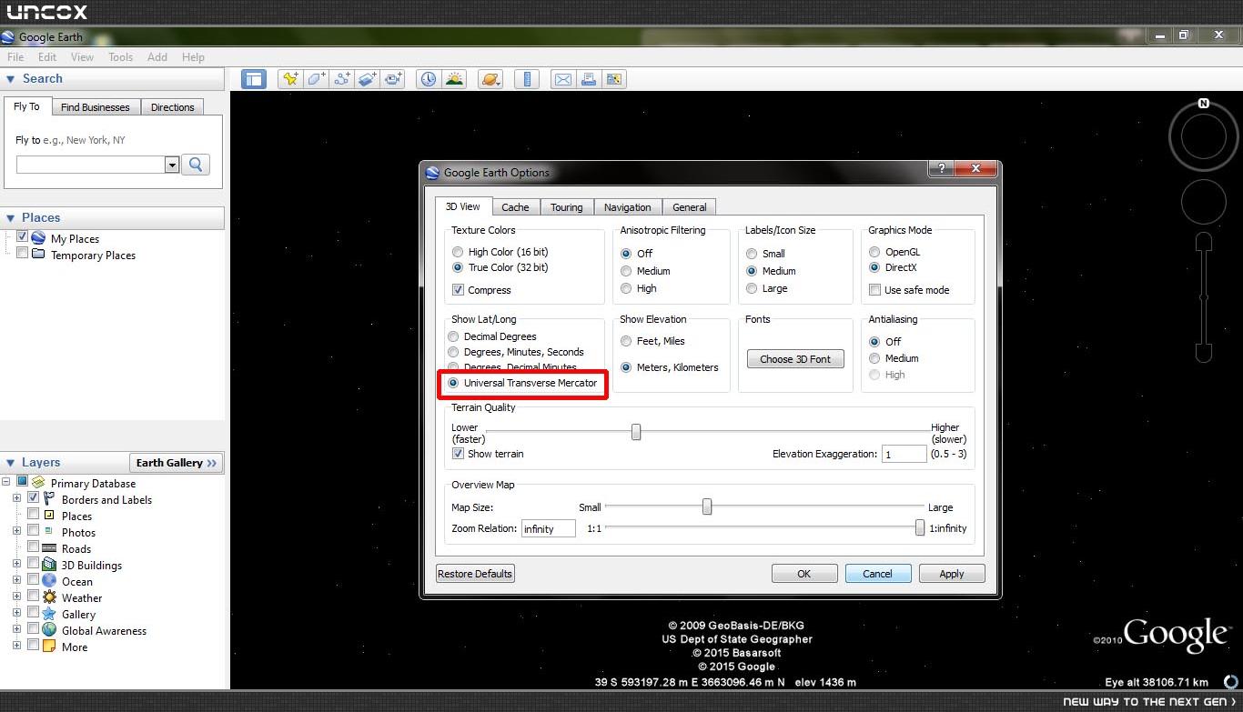Expand the Borders and Labels tree node
1243x712 pixels.
coord(16,498)
